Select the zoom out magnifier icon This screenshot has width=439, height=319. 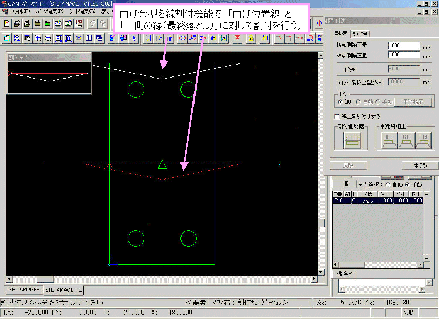[48, 38]
